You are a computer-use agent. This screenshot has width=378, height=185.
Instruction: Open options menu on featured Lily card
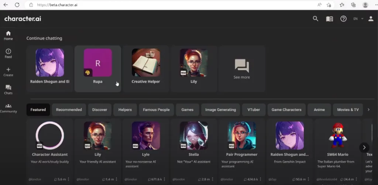116,179
